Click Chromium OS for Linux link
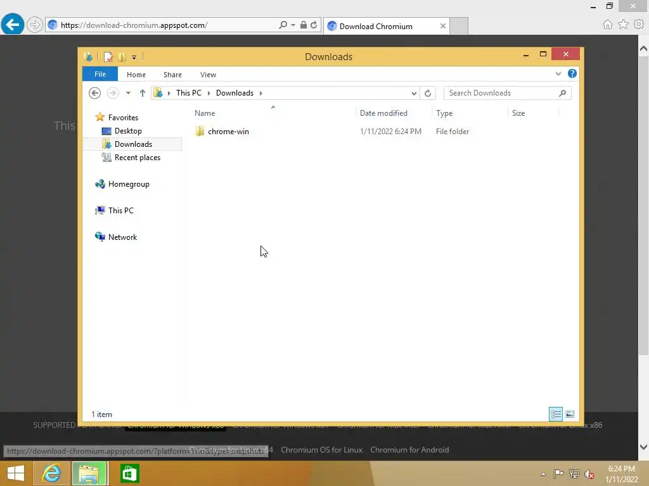649x486 pixels. (x=321, y=450)
